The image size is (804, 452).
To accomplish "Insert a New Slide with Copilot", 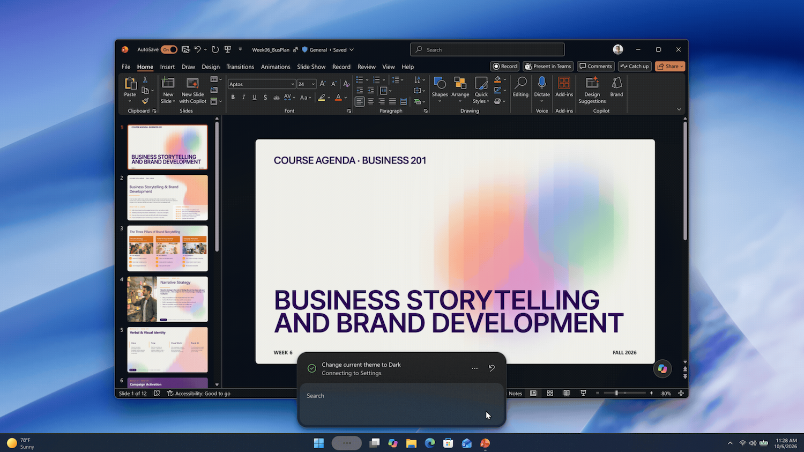I will [192, 90].
